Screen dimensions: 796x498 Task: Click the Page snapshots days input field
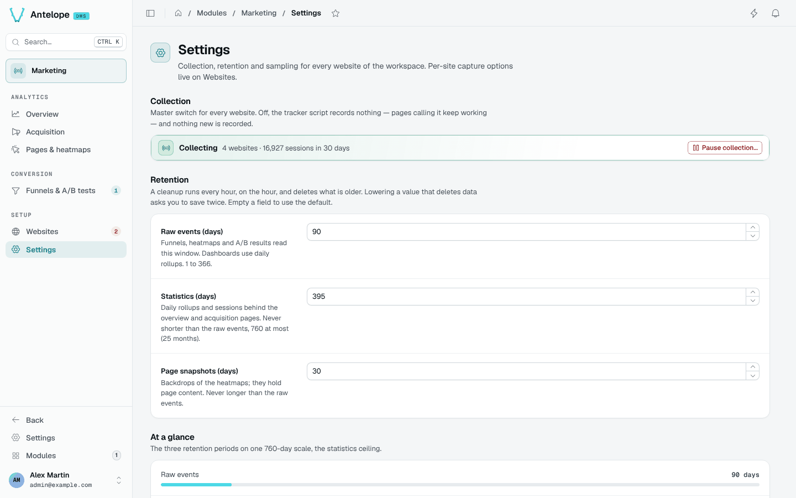[x=526, y=371]
